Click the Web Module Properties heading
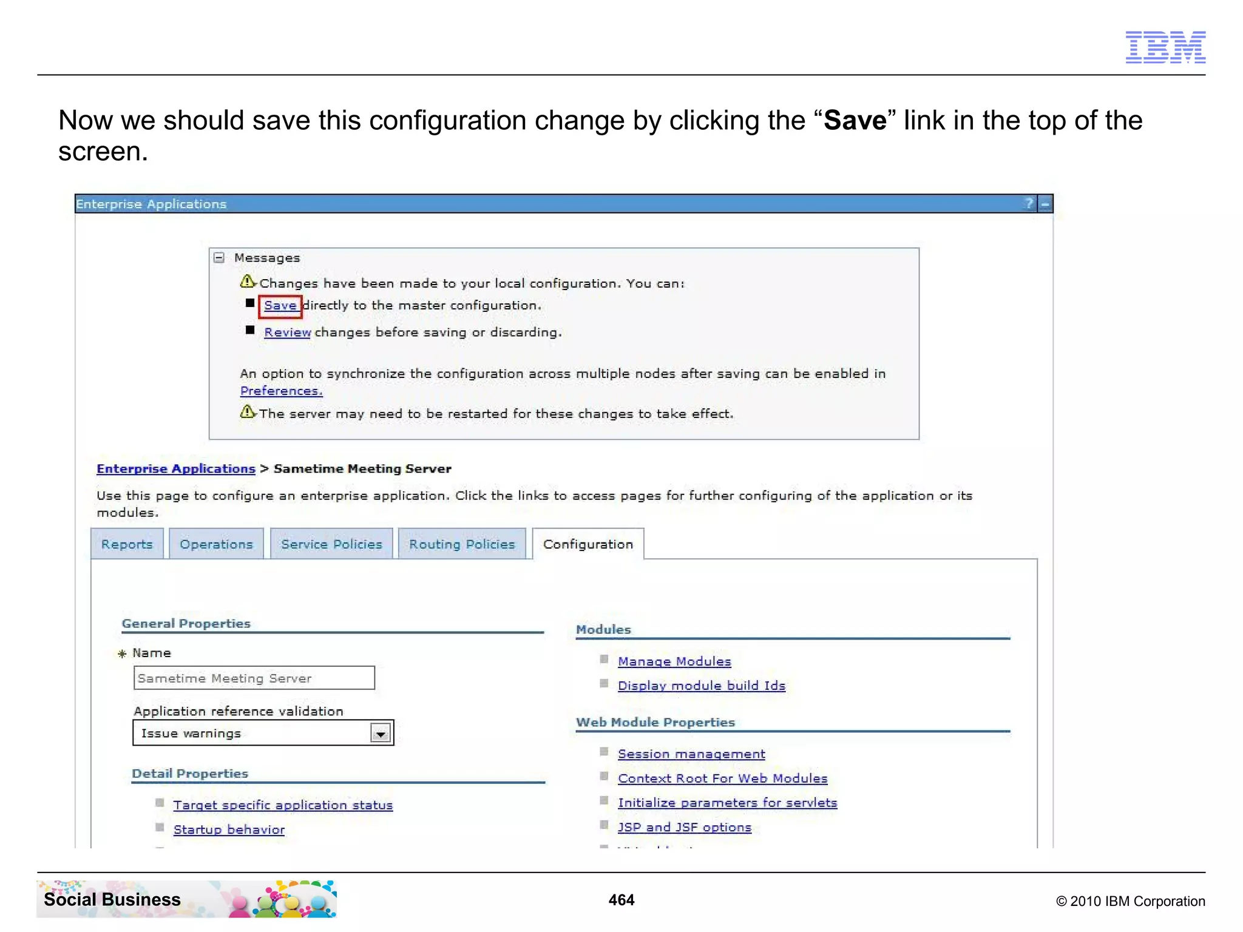The height and width of the screenshot is (932, 1243). click(655, 723)
